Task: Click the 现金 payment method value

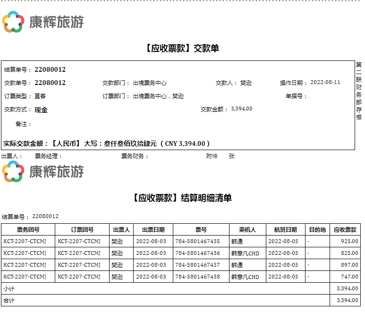Action: pyautogui.click(x=41, y=110)
